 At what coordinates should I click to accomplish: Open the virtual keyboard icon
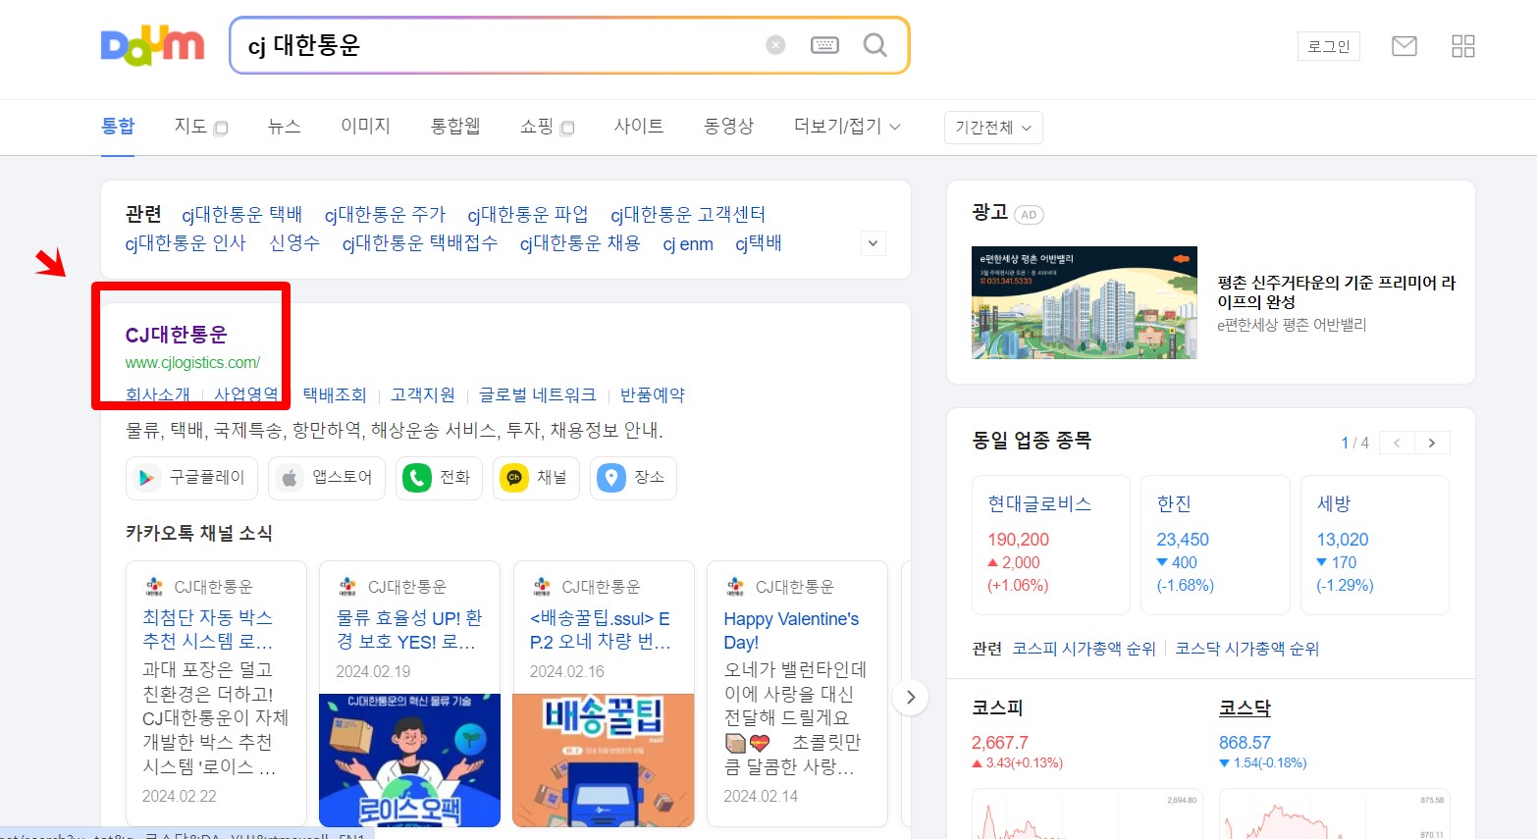tap(824, 45)
